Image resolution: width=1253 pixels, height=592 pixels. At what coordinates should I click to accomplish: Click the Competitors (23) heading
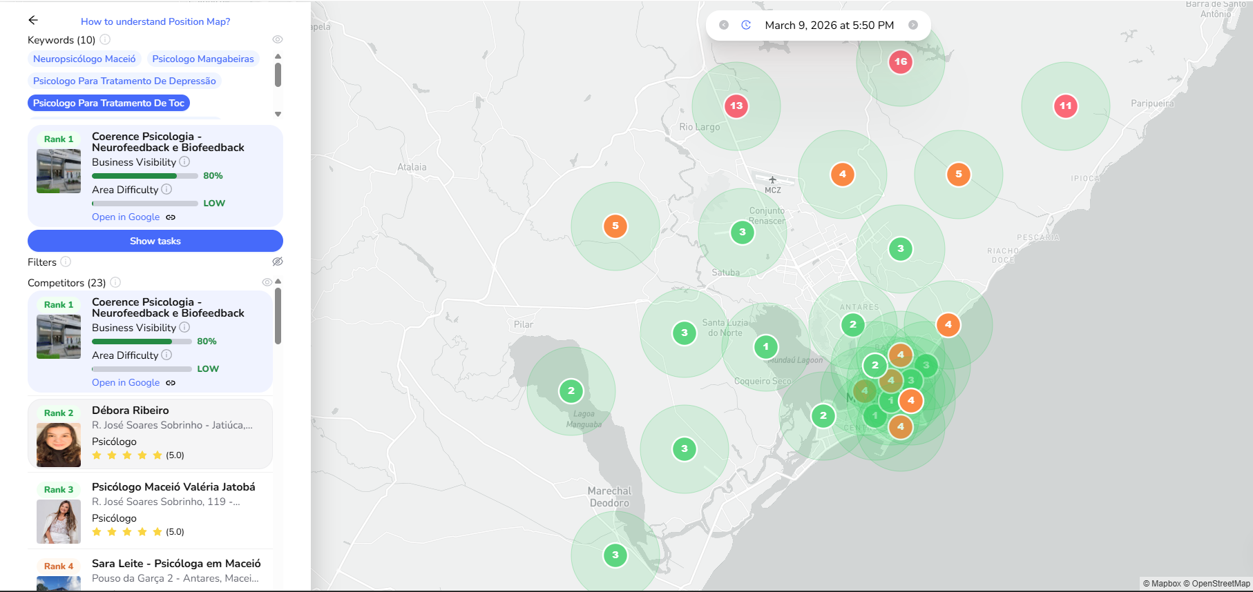tap(66, 283)
